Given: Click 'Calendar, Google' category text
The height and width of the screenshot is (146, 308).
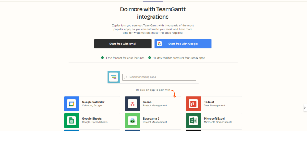Looking at the screenshot, I should click(92, 105).
